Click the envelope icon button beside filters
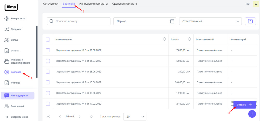Screen dimensions: 260x121 (x=250, y=21)
